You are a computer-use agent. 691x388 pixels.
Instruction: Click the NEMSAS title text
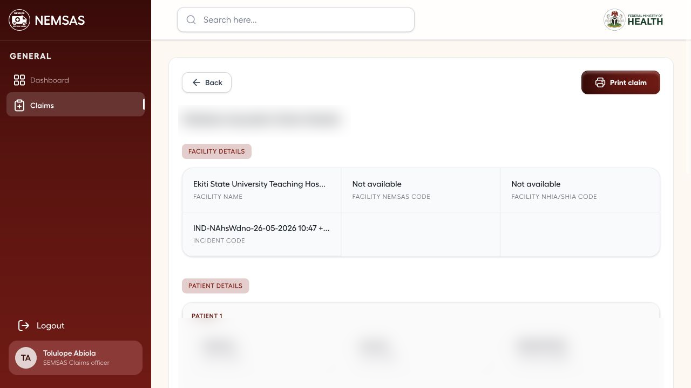tap(59, 20)
